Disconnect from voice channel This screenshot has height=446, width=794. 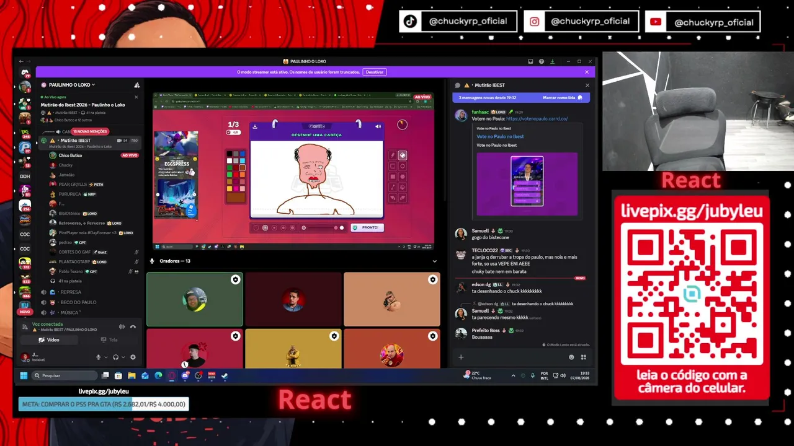(x=133, y=326)
